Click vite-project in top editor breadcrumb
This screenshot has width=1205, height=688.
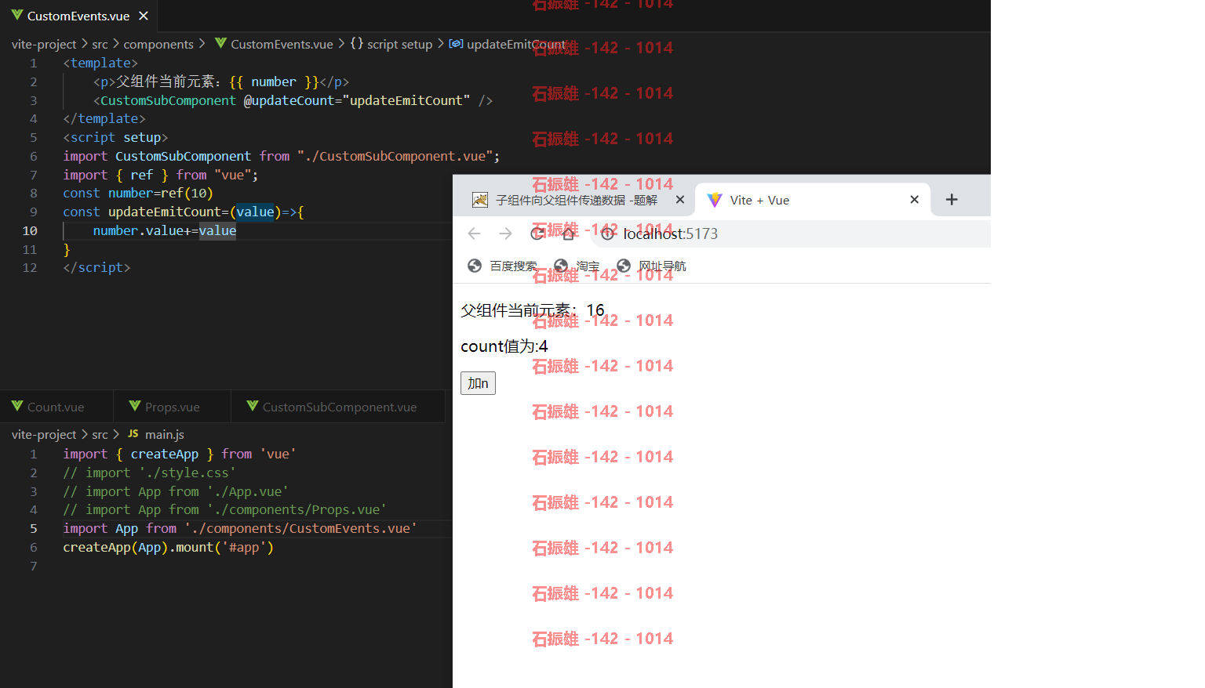click(44, 44)
